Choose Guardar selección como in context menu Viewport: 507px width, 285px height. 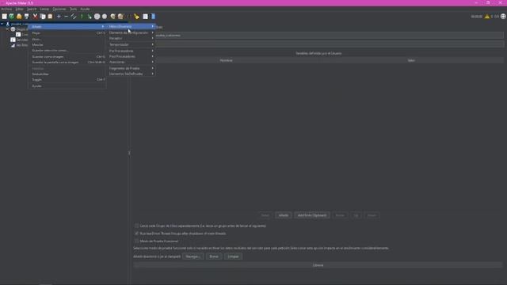(x=67, y=51)
